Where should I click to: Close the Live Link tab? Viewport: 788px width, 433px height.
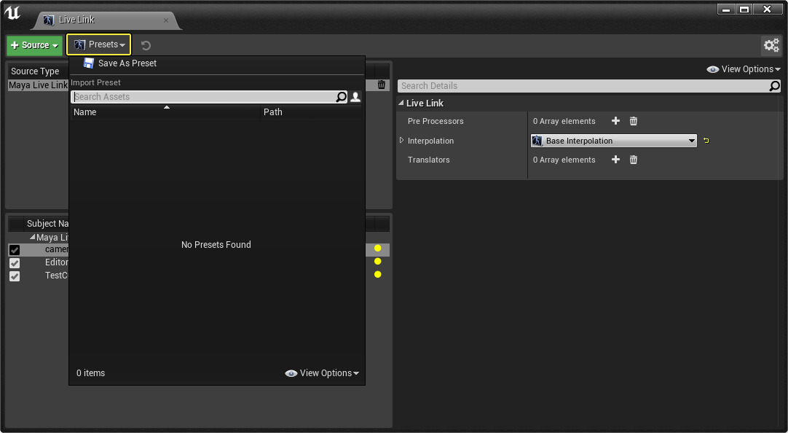166,20
